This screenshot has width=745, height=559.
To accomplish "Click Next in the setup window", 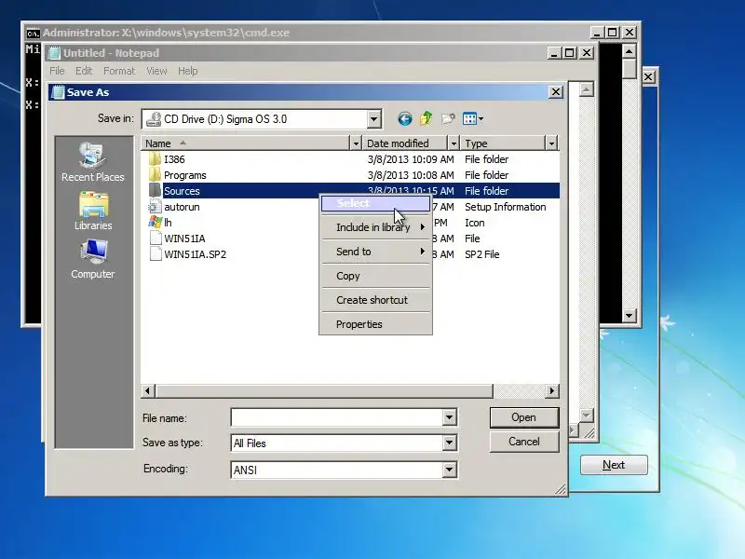I will click(614, 465).
